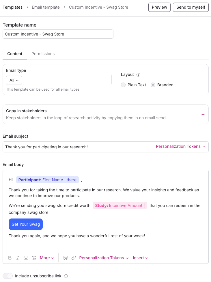Select the Branded layout option

[153, 85]
